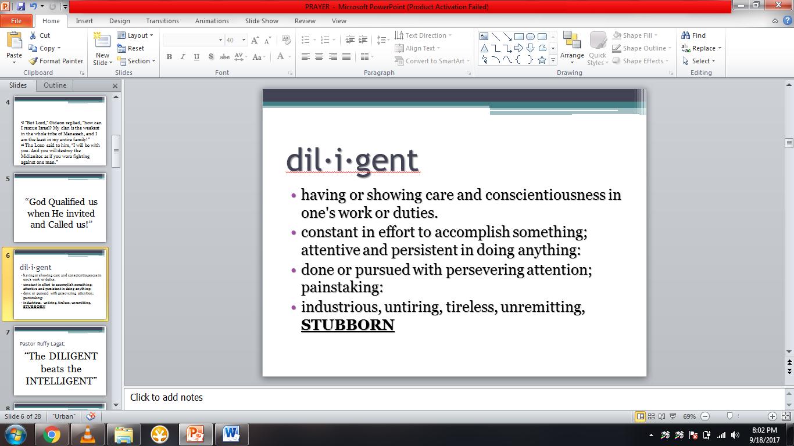Viewport: 794px width, 446px height.
Task: Switch to Slide Sorter view in status bar
Action: 651,416
